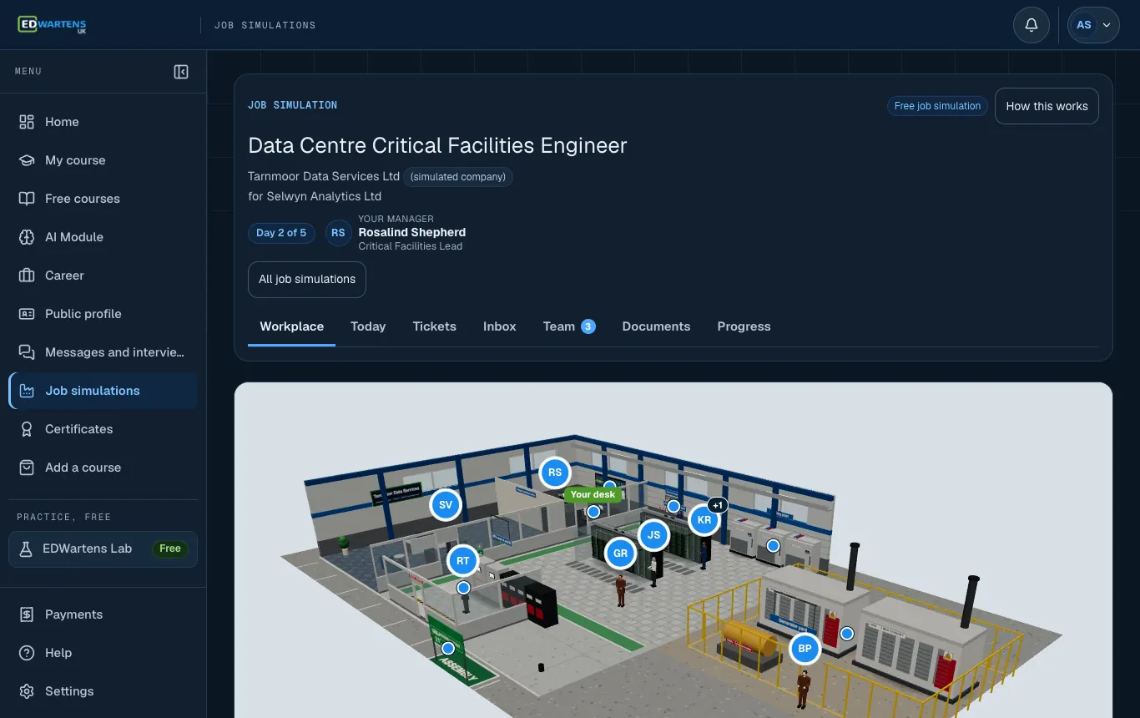Click the Your desk label on map
Screen dimensions: 1140x718
click(593, 494)
